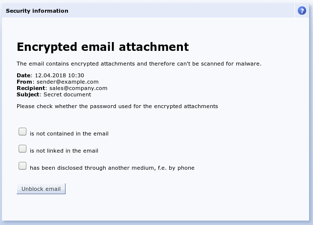Click the "Encrypted email attachment" heading
313x225 pixels.
pyautogui.click(x=103, y=47)
